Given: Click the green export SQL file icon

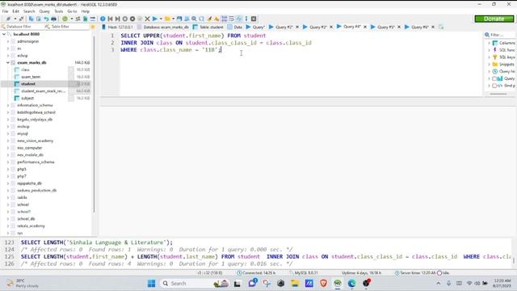Looking at the screenshot, I should (x=85, y=19).
